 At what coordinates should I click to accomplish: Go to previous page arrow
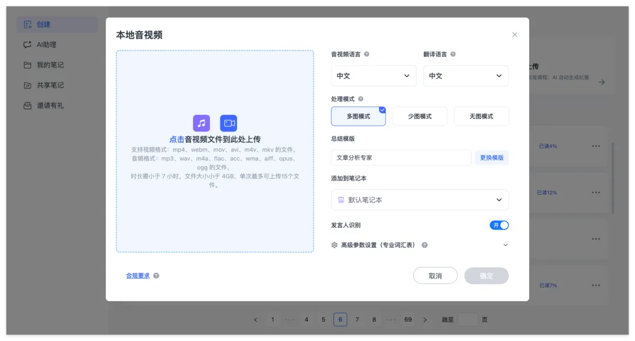256,320
